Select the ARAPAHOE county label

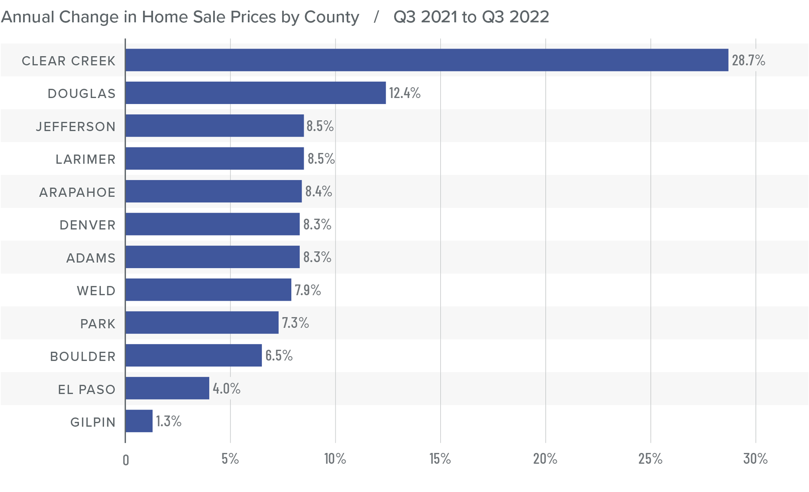pyautogui.click(x=78, y=192)
